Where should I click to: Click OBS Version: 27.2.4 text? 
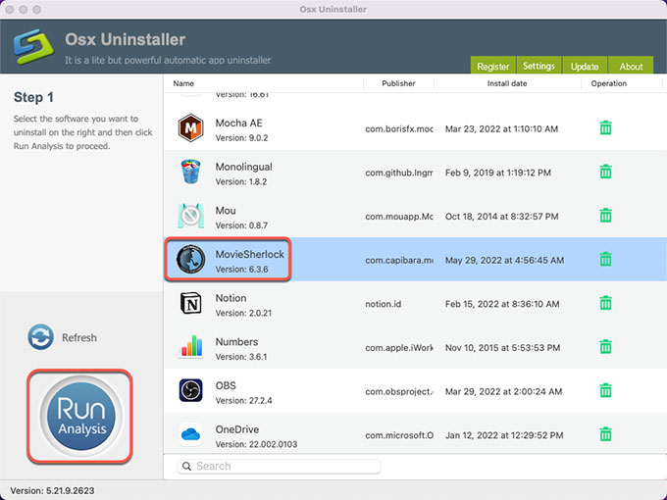pos(243,401)
